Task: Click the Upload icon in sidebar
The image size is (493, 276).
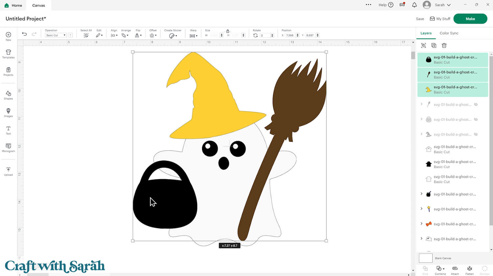Action: [8, 171]
